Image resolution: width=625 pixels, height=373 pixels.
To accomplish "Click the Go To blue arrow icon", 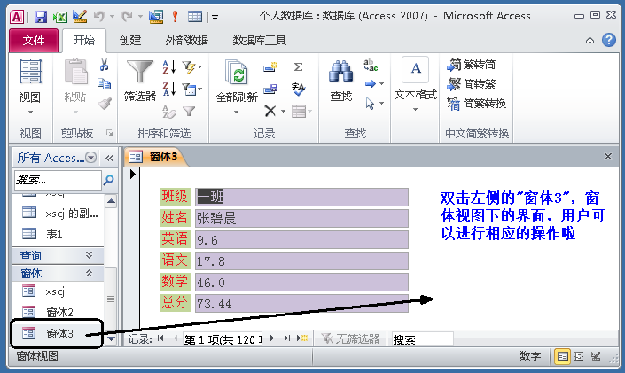I will [x=371, y=83].
